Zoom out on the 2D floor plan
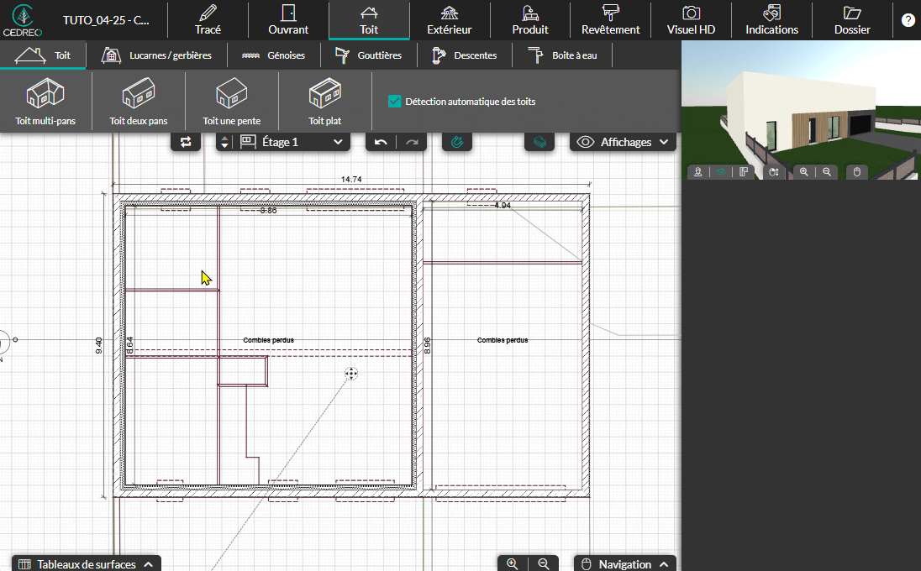The width and height of the screenshot is (921, 571). point(544,563)
